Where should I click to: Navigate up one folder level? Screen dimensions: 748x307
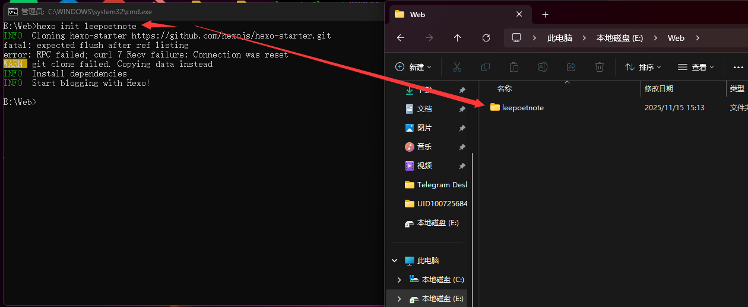pos(457,38)
